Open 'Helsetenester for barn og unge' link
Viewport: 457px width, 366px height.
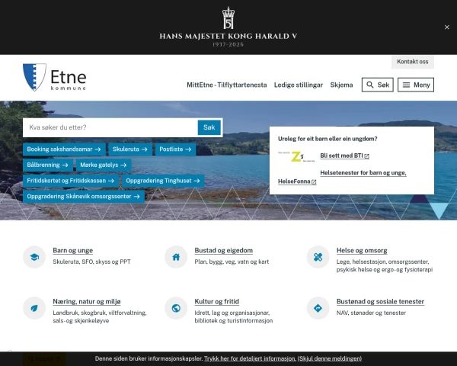(363, 173)
